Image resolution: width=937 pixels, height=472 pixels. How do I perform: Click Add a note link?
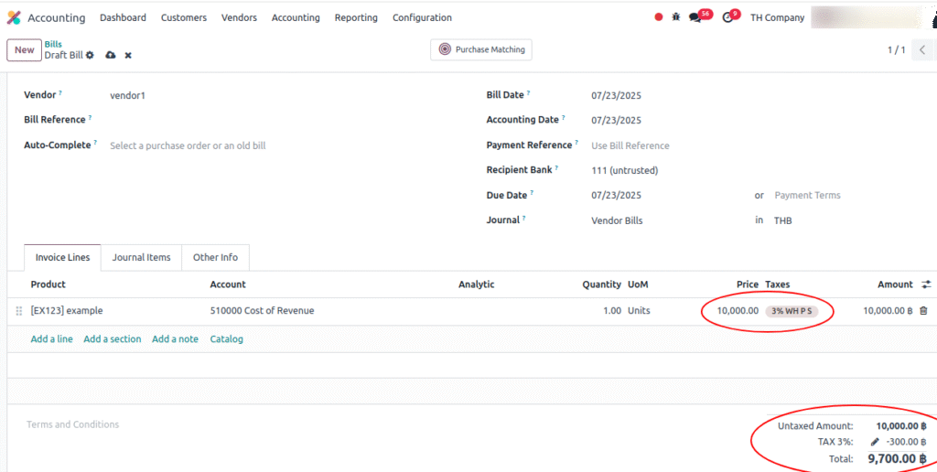[175, 338]
